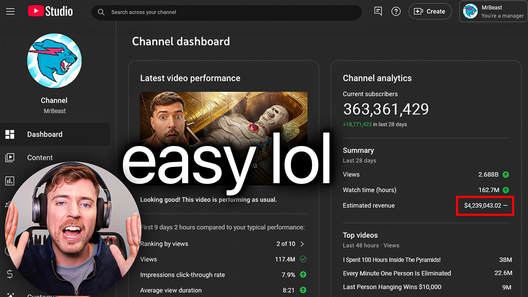This screenshot has height=297, width=528.
Task: Open I Spent 100 Hours Inside The Pyramids
Action: coord(391,260)
